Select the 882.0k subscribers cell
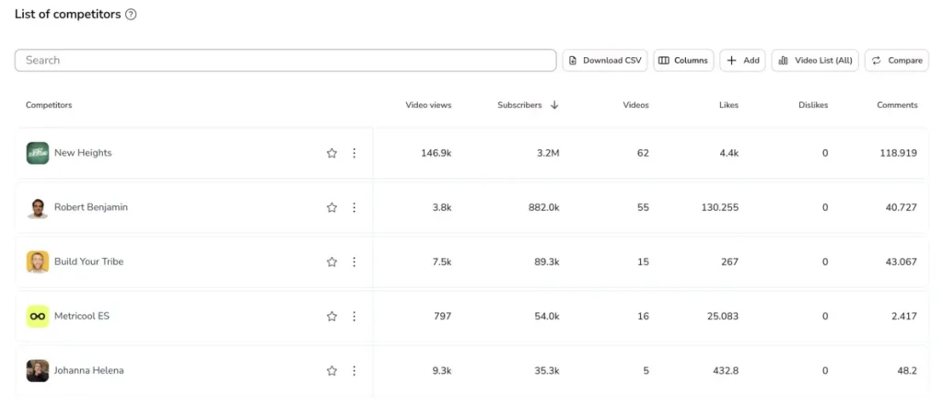Image resolution: width=943 pixels, height=406 pixels. click(x=541, y=207)
